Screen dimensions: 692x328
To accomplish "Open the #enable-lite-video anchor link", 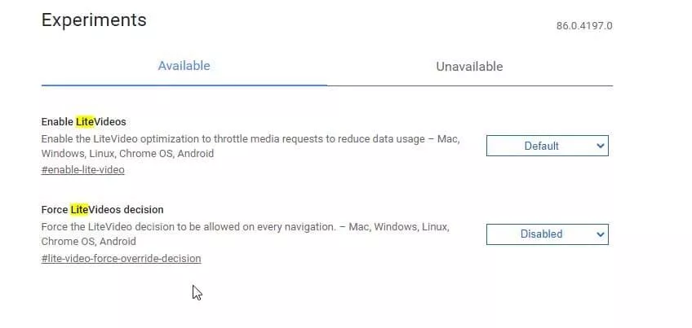I will (x=83, y=170).
